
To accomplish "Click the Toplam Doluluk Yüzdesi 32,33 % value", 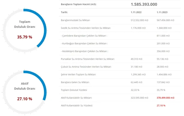I will (135, 90).
